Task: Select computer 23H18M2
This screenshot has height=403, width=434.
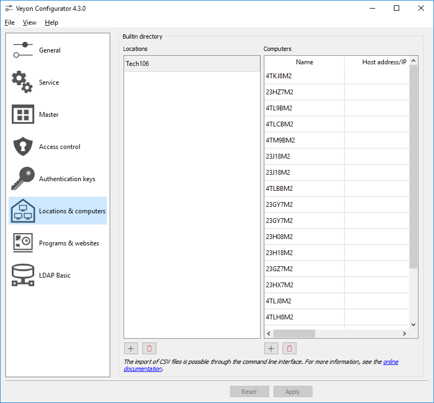Action: 304,253
